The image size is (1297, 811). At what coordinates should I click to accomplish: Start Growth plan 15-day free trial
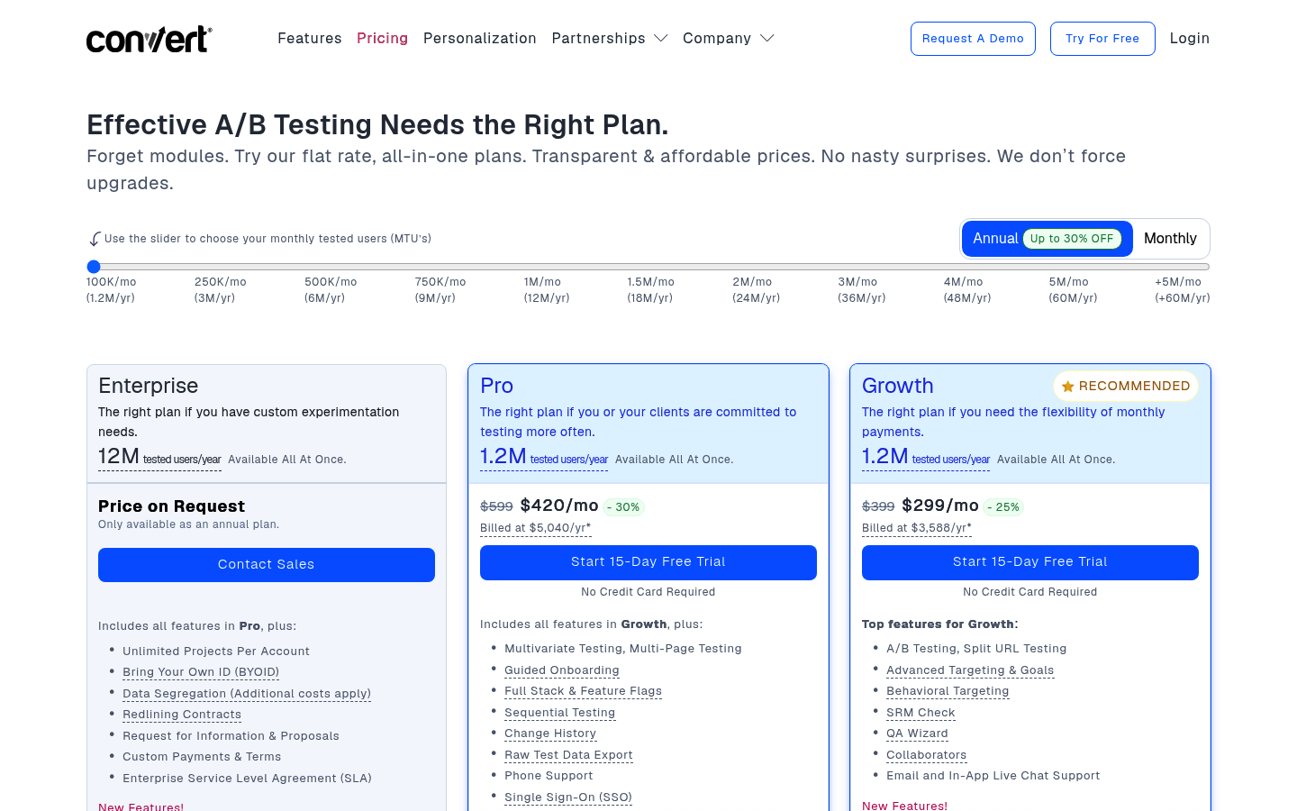point(1030,562)
